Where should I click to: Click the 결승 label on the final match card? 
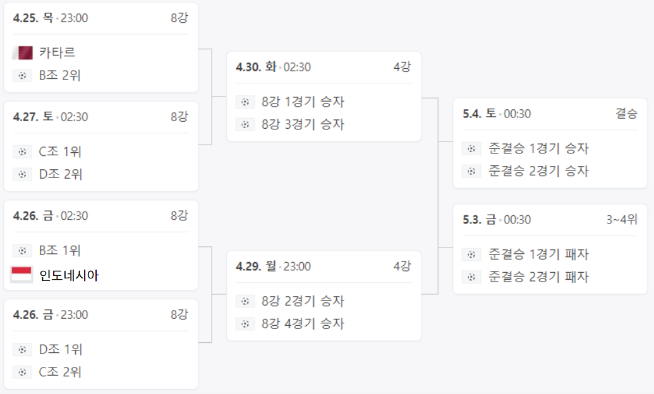coord(627,114)
